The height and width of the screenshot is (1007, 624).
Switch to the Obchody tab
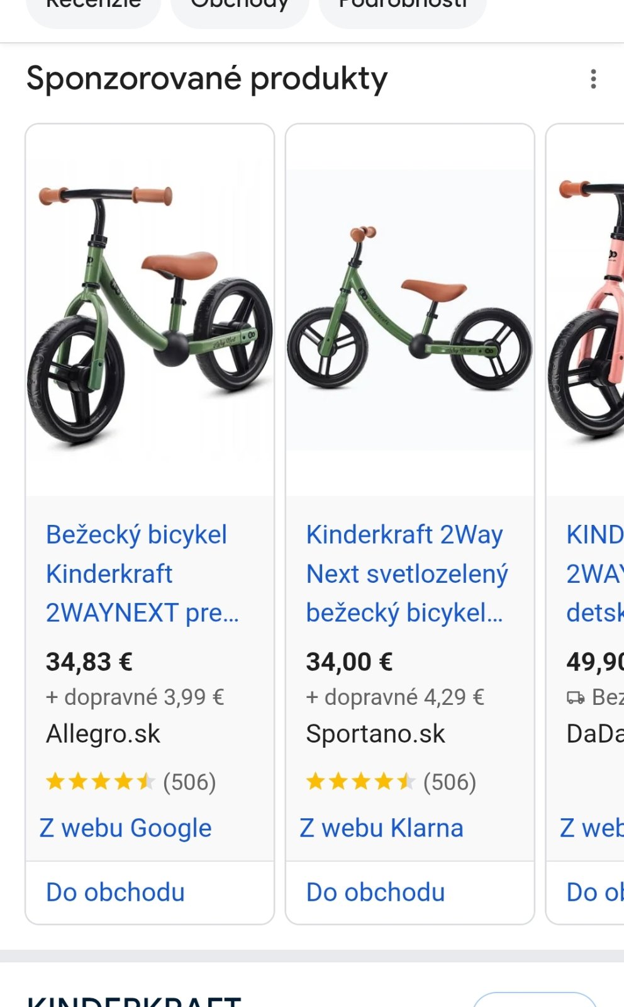pos(240,8)
